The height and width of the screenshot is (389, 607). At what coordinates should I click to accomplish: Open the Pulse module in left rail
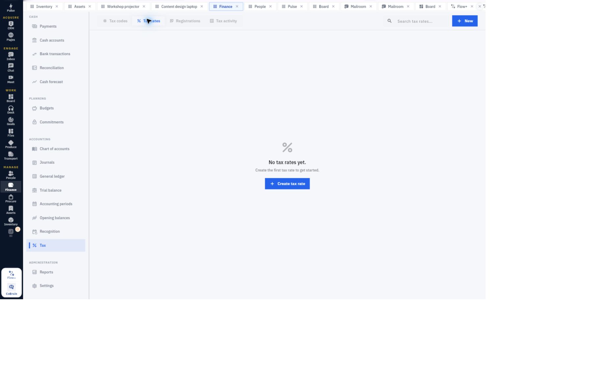pyautogui.click(x=11, y=8)
